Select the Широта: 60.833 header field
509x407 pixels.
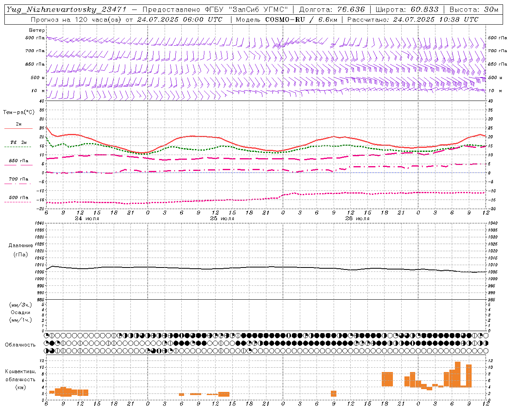[x=407, y=10]
